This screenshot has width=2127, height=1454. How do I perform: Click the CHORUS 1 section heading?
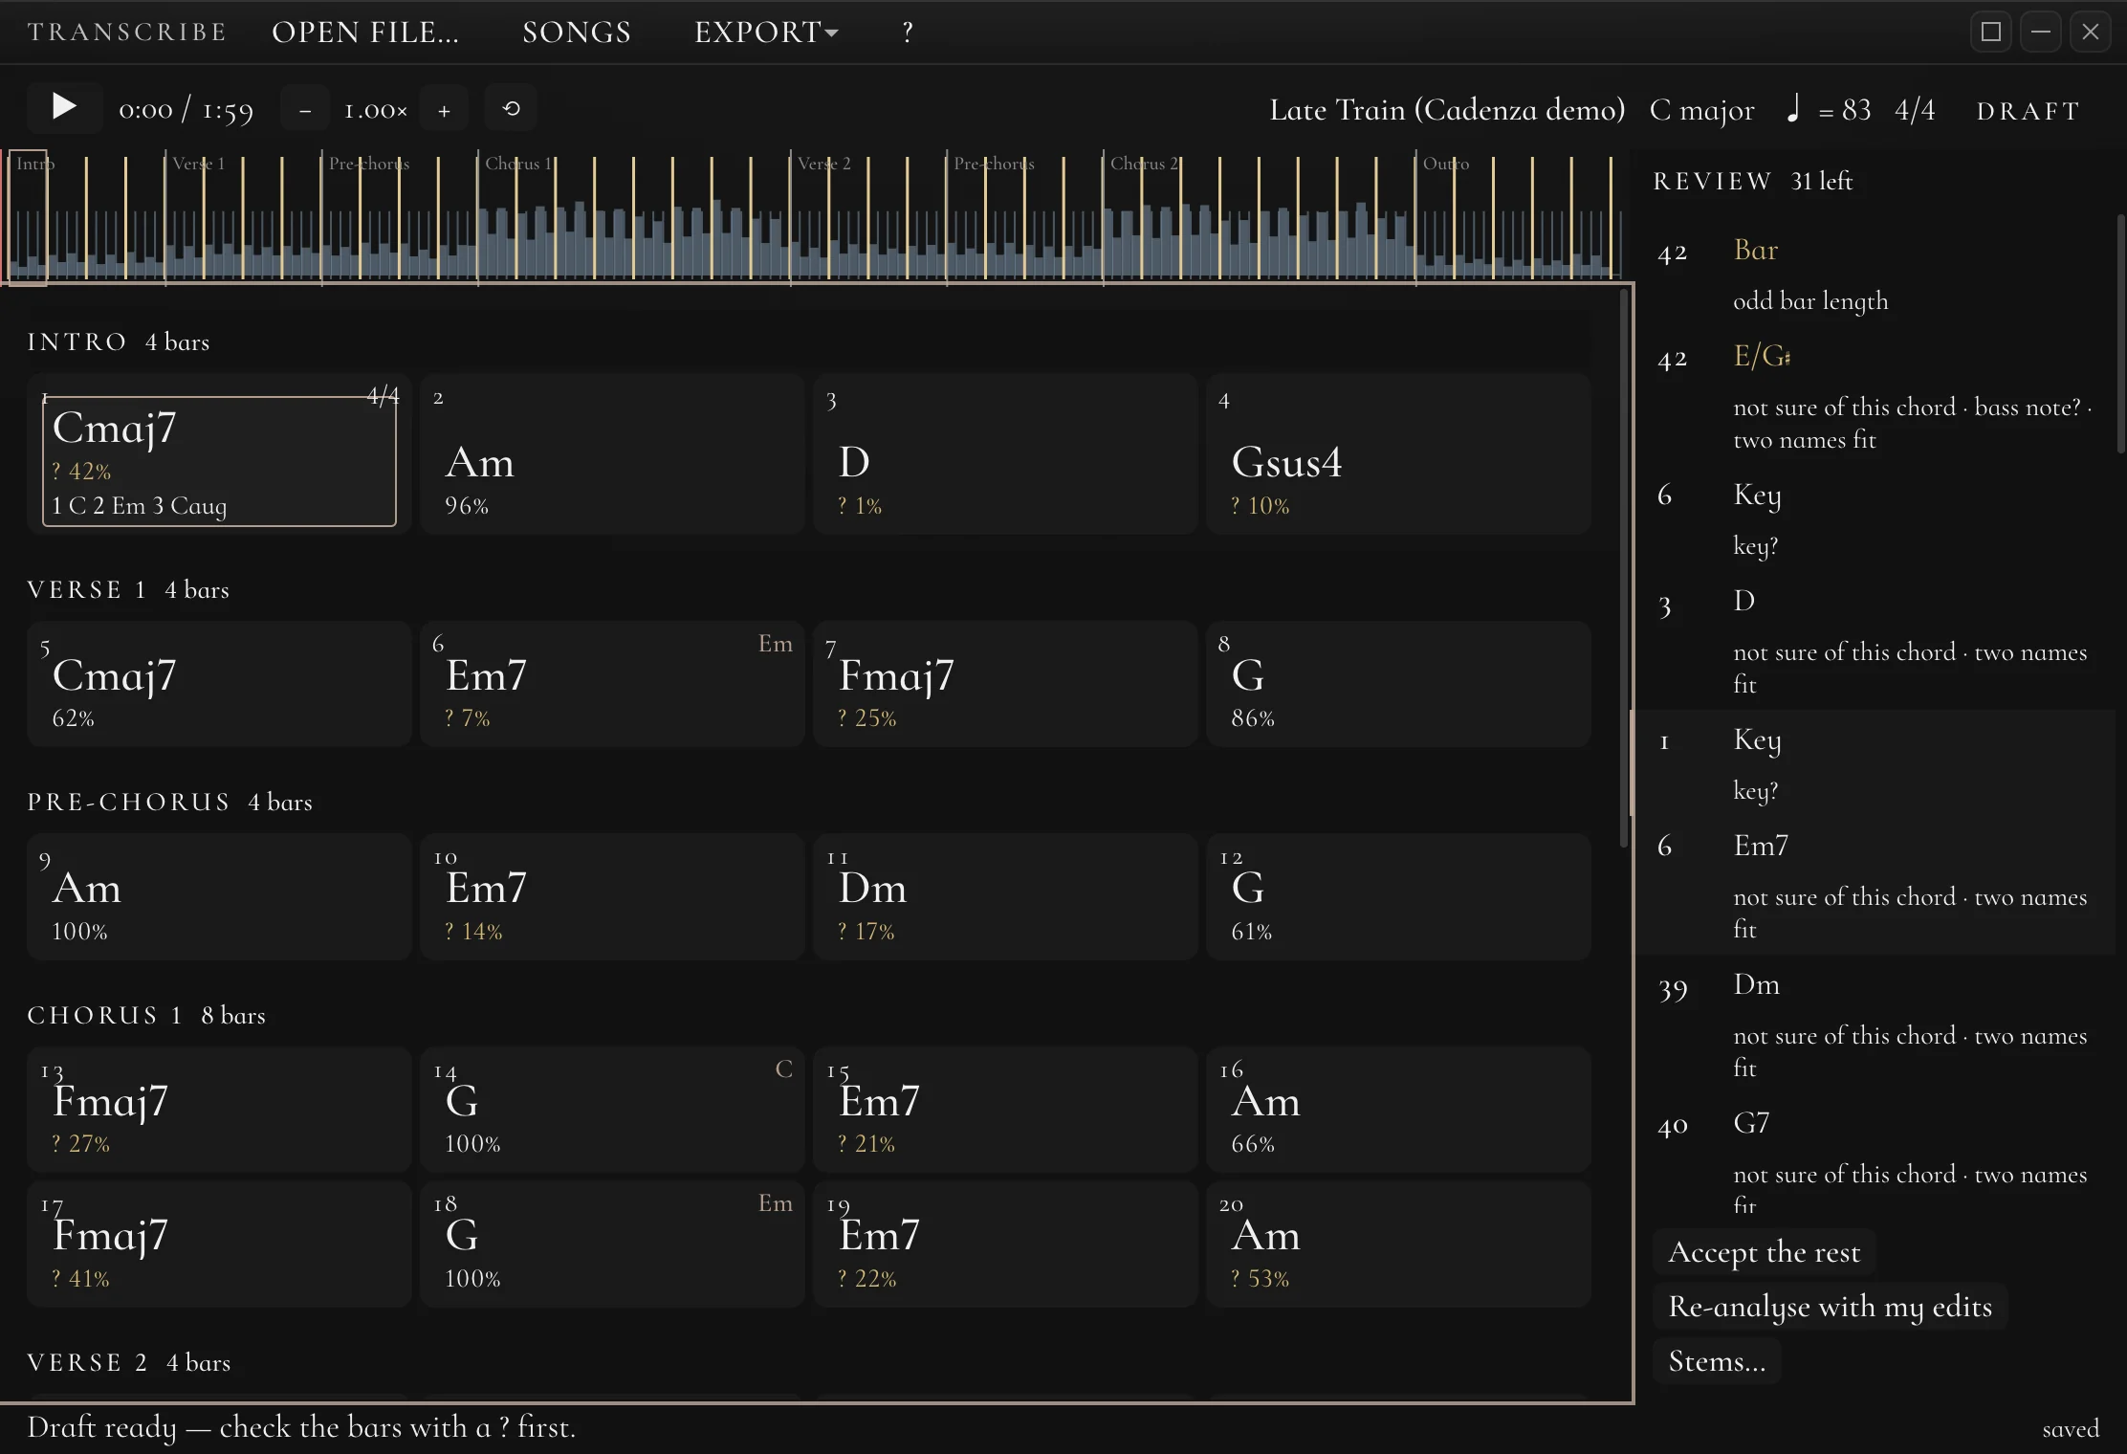point(105,1015)
